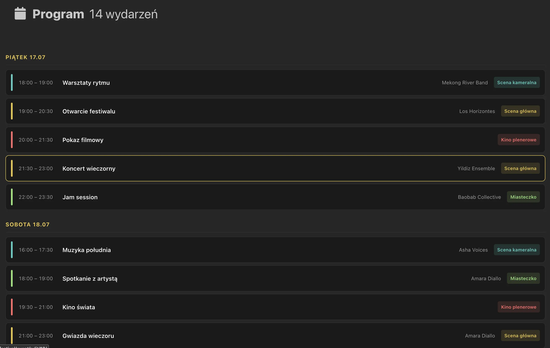Click the calendar icon beside Program
This screenshot has height=348, width=550.
(20, 14)
